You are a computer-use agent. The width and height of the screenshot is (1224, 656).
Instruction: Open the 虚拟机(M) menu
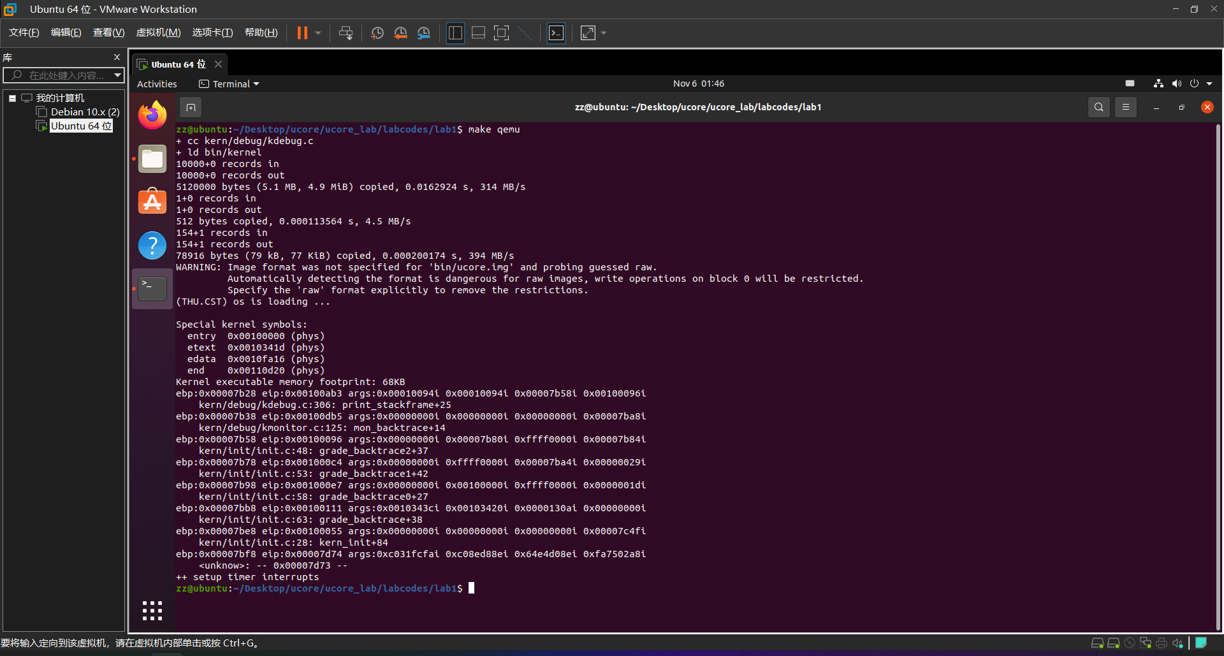(x=159, y=33)
